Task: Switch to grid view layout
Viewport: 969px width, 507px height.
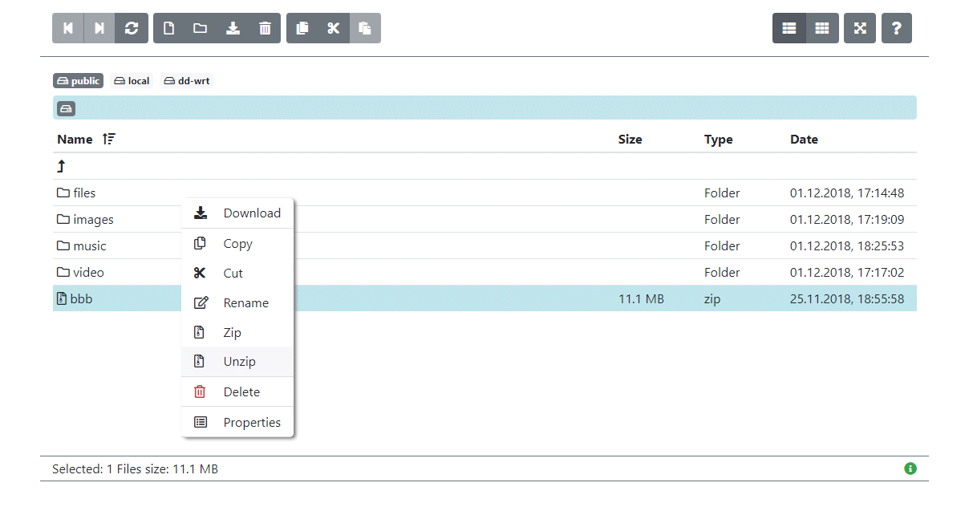Action: [821, 27]
